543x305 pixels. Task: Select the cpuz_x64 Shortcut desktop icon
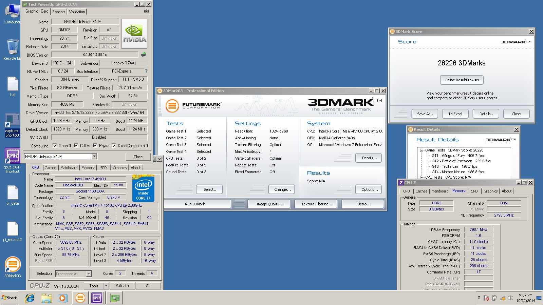pos(13,161)
